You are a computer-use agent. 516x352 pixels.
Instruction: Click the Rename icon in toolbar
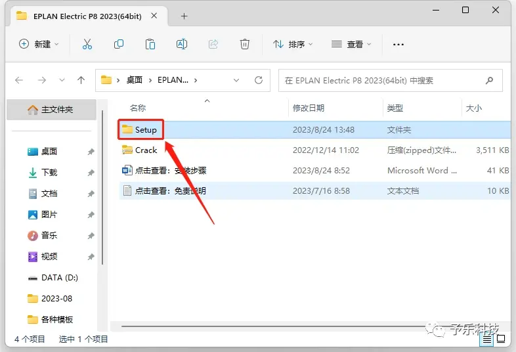pyautogui.click(x=182, y=44)
